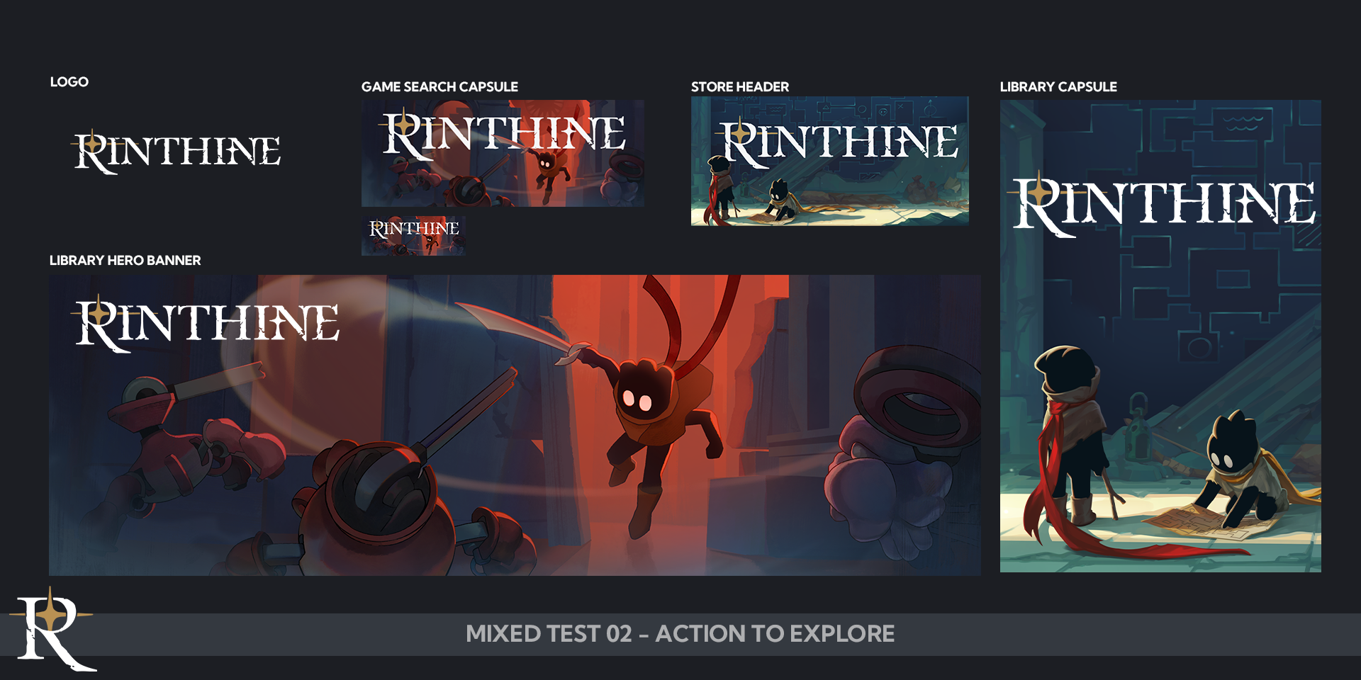This screenshot has width=1361, height=680.
Task: Click the R monogram icon at bottom-left
Action: click(52, 629)
